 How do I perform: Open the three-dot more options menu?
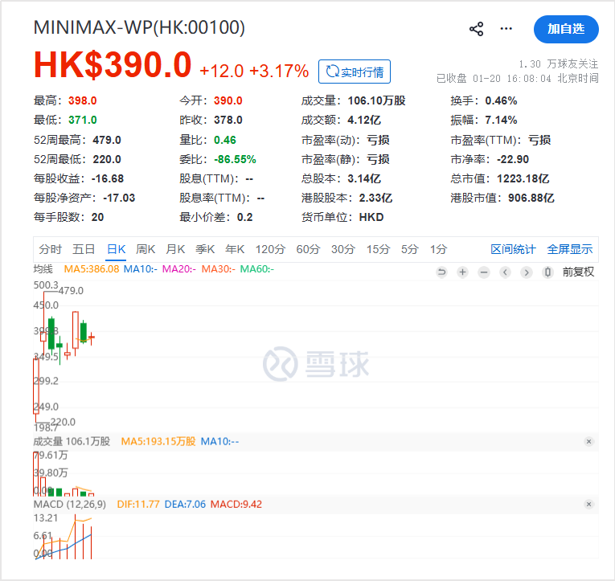point(506,29)
